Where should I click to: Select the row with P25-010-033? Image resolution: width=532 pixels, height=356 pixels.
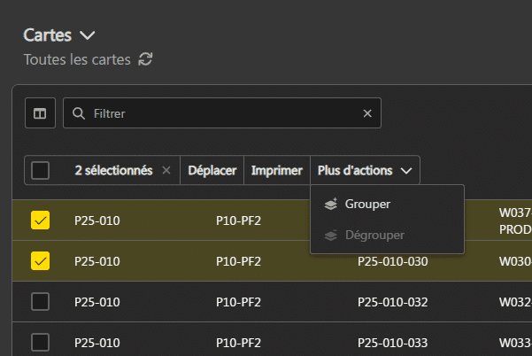tap(40, 343)
